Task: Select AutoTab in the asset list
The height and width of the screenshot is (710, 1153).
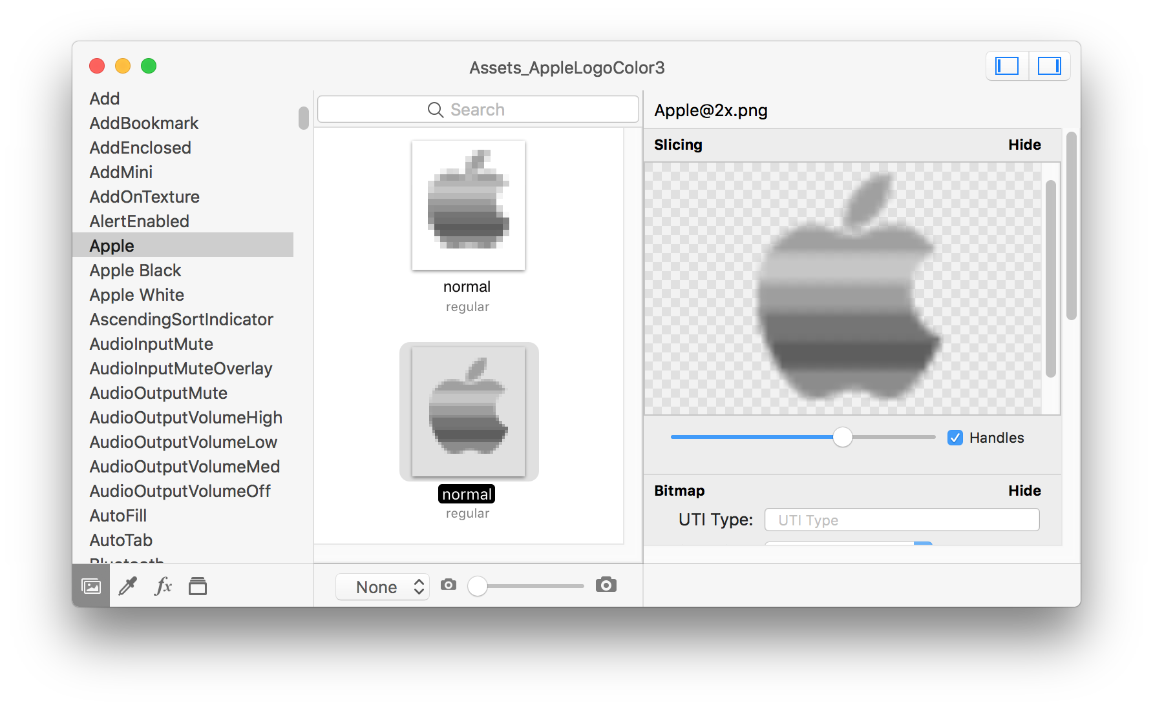Action: point(183,540)
